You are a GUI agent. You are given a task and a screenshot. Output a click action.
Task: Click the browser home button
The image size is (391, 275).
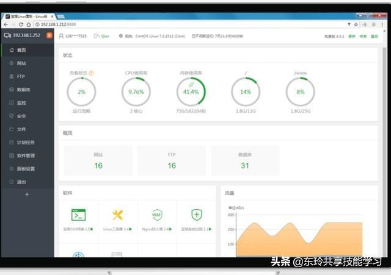tap(29, 24)
